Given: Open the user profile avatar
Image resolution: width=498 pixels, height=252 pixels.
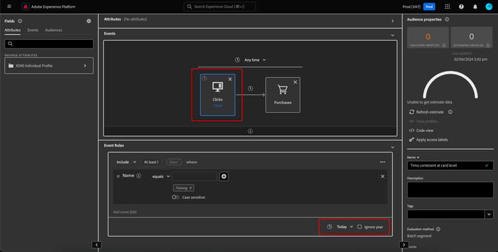Looking at the screenshot, I should point(489,7).
